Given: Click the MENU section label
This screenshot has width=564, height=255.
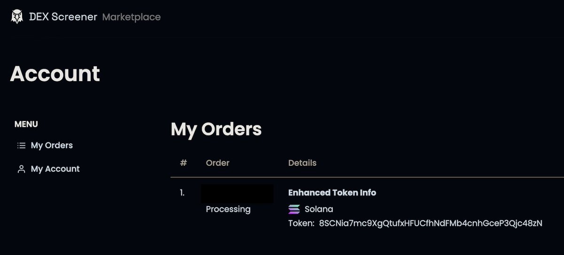Looking at the screenshot, I should (26, 124).
